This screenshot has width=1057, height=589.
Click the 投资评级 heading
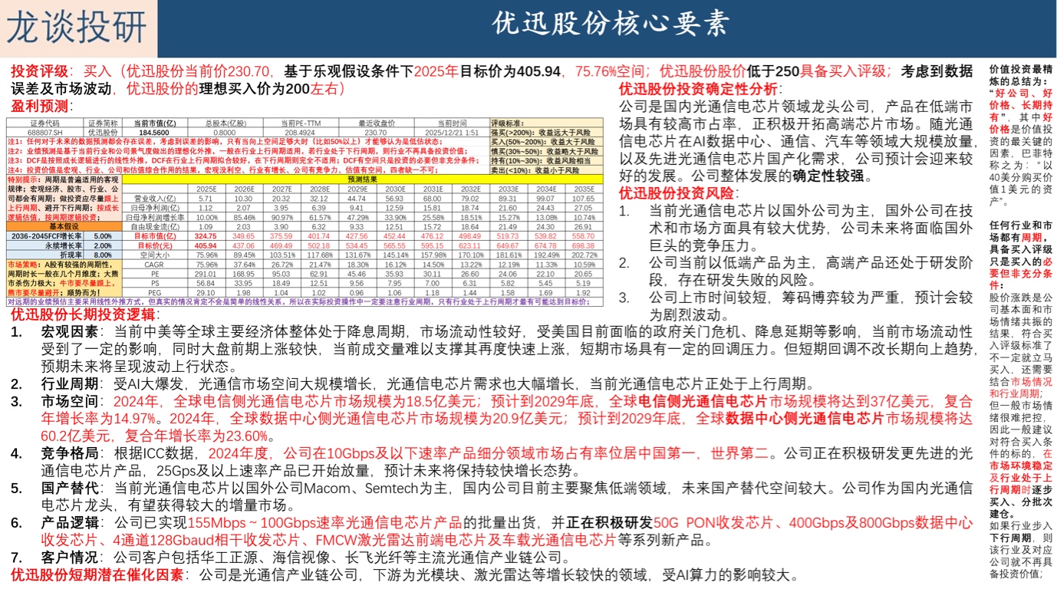(39, 71)
